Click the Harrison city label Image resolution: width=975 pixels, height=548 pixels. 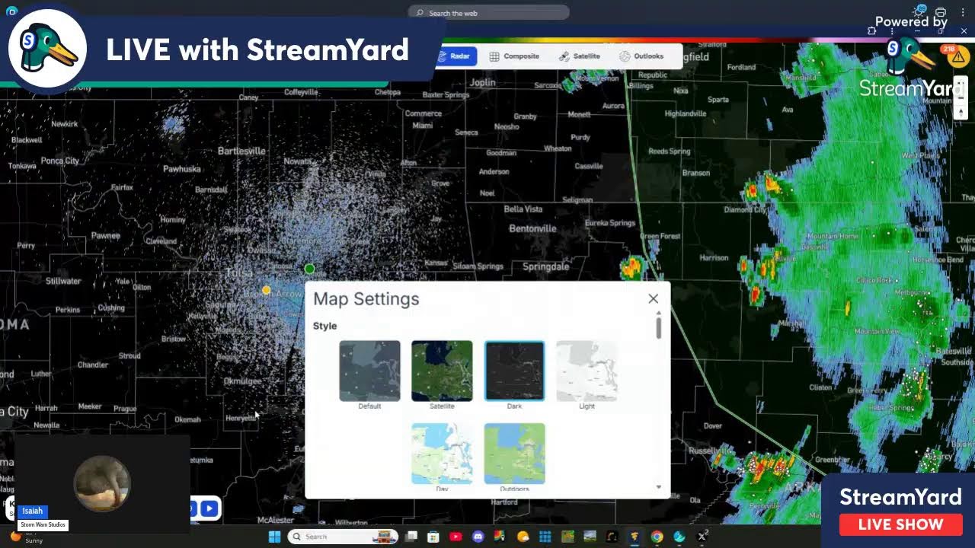point(714,258)
